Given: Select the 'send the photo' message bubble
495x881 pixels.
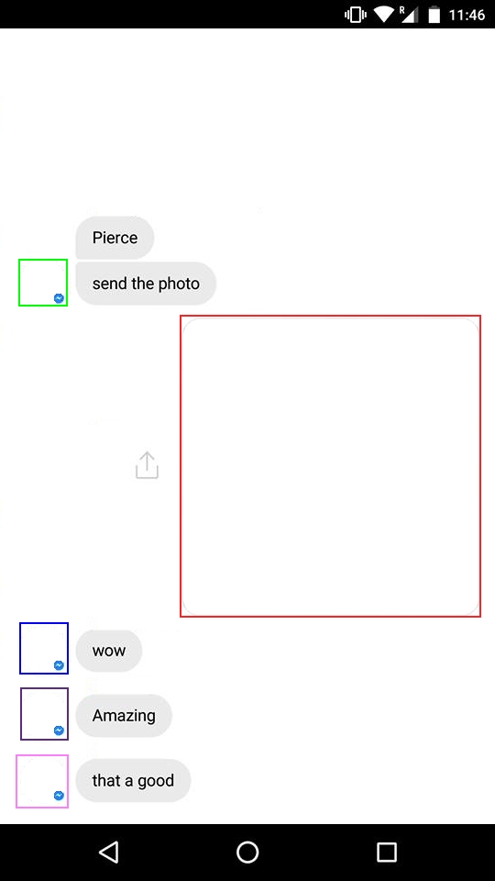Looking at the screenshot, I should (x=146, y=284).
